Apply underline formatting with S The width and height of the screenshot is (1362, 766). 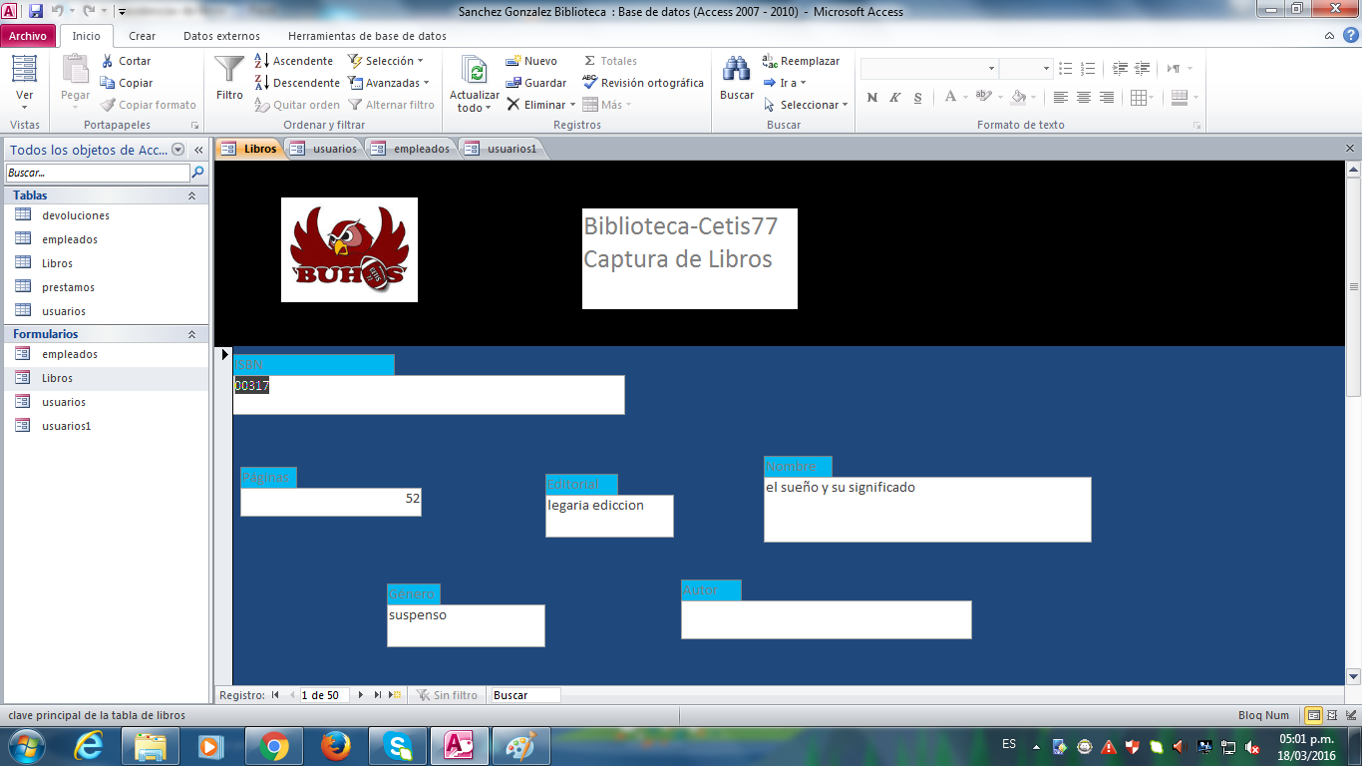click(x=916, y=97)
